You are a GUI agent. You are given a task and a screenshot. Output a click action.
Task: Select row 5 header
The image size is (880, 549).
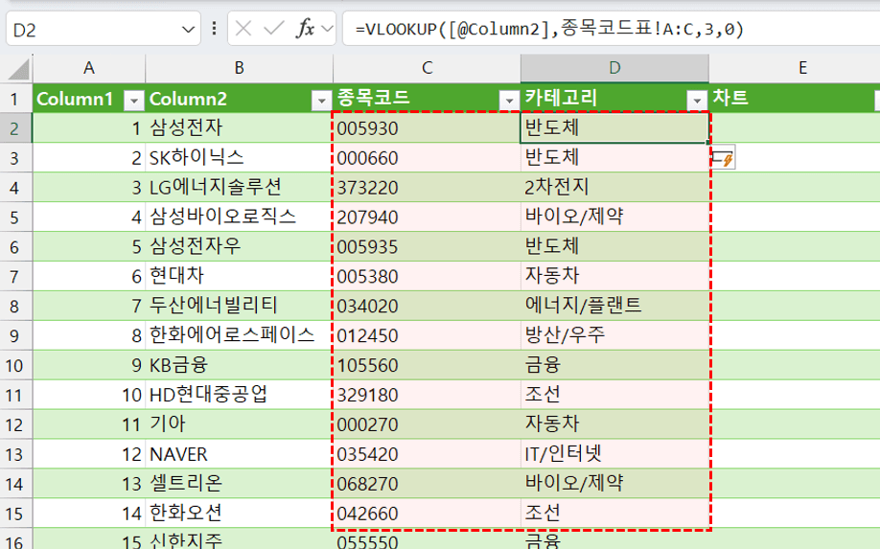pos(15,217)
